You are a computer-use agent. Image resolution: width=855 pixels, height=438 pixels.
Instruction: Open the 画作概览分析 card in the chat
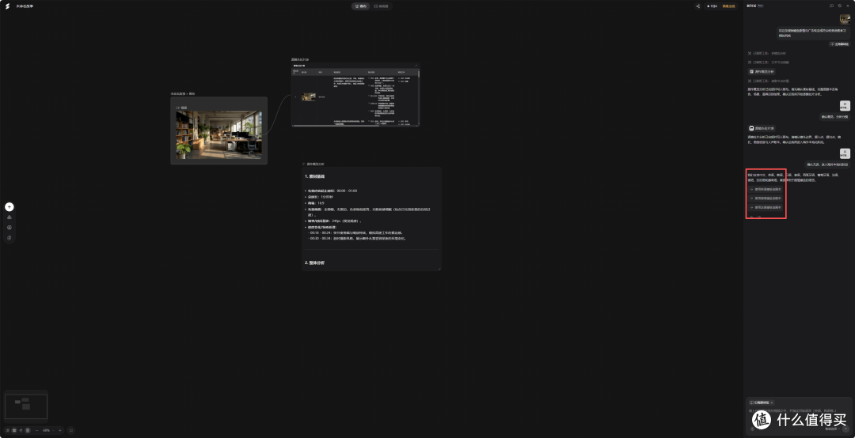pyautogui.click(x=762, y=71)
